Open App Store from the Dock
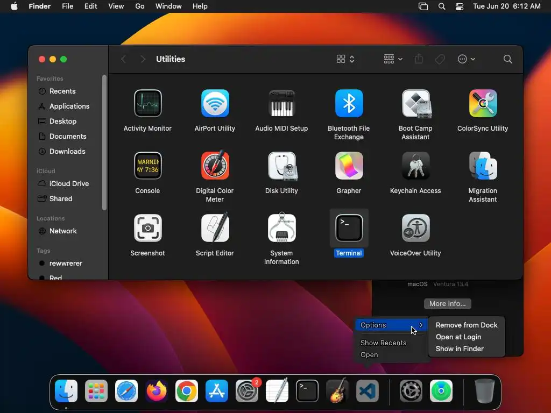 pos(217,390)
